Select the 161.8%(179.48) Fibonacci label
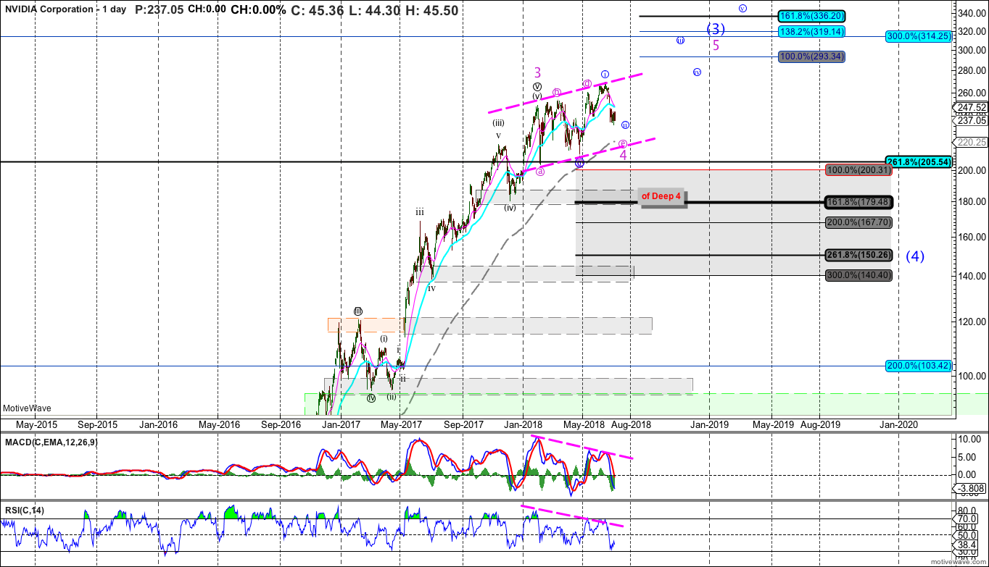The image size is (989, 567). coord(858,202)
